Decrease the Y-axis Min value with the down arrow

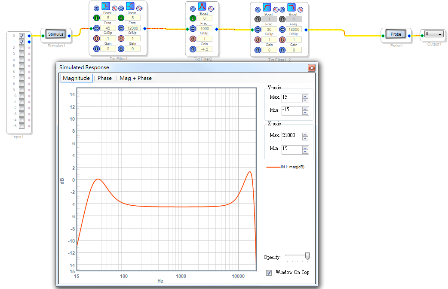point(305,113)
